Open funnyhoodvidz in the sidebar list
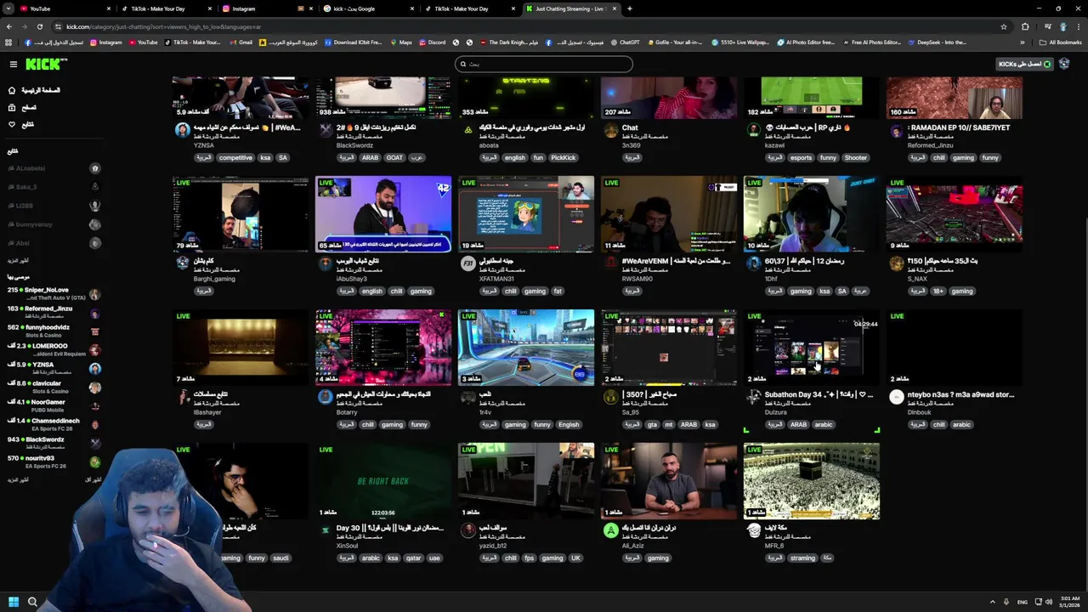Image resolution: width=1088 pixels, height=612 pixels. [x=53, y=331]
